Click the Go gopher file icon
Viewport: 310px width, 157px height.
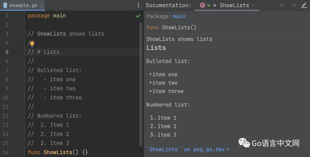point(5,5)
